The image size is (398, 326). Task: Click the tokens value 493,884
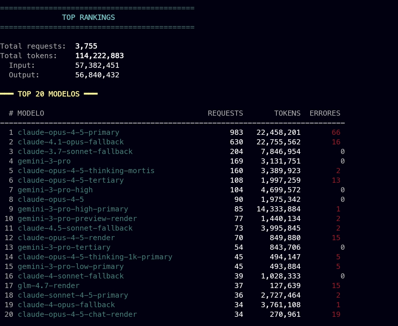click(x=285, y=267)
